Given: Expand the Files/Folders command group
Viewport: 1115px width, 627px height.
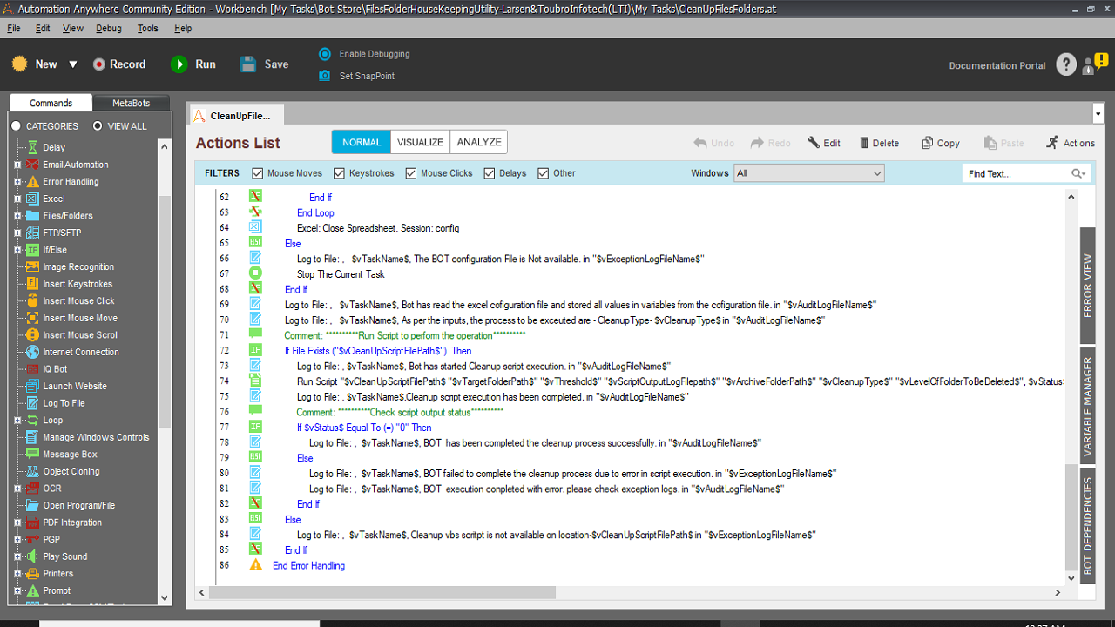Looking at the screenshot, I should 17,216.
